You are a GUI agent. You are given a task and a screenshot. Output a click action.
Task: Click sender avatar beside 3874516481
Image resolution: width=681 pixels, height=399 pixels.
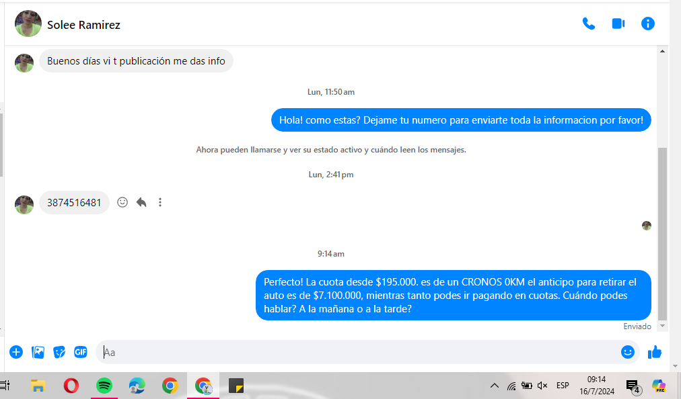[24, 205]
